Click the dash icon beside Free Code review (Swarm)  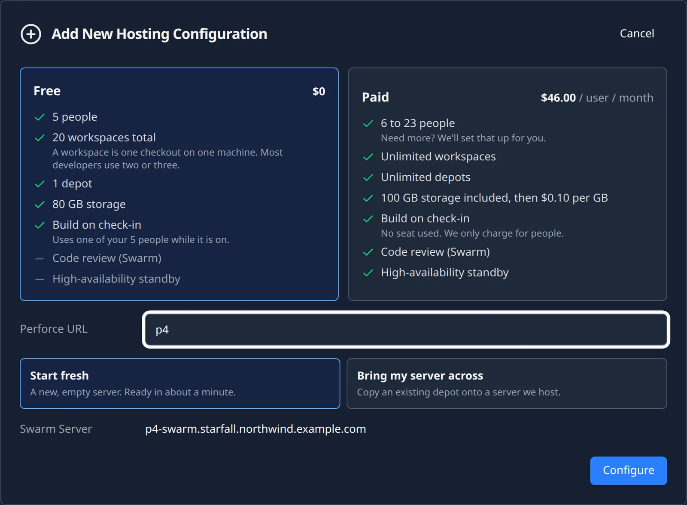click(40, 259)
